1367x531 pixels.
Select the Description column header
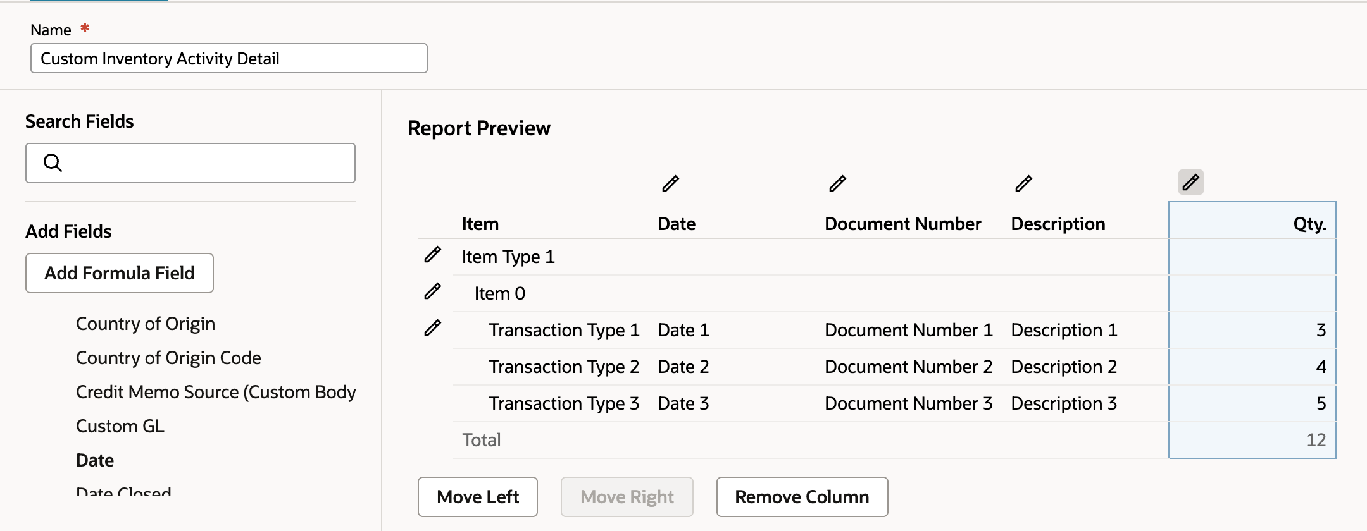(x=1058, y=224)
